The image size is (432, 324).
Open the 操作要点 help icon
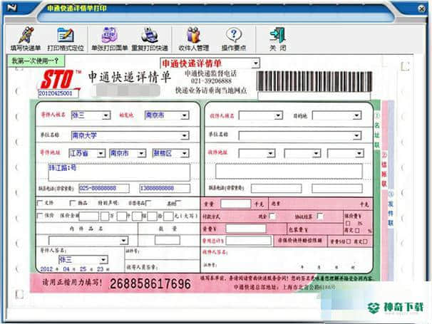[x=234, y=39]
